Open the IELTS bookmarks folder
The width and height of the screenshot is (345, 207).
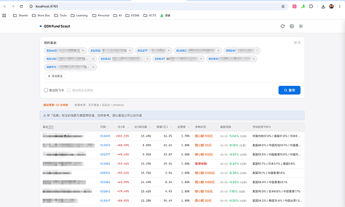[x=149, y=15]
